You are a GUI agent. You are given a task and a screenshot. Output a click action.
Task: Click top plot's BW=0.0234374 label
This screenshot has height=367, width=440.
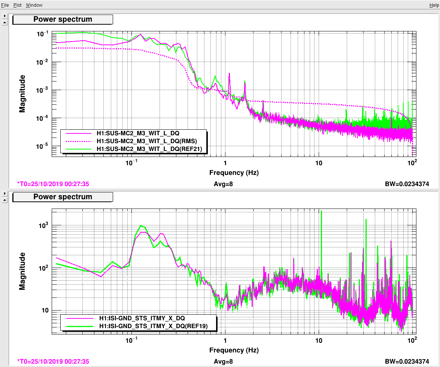(407, 184)
